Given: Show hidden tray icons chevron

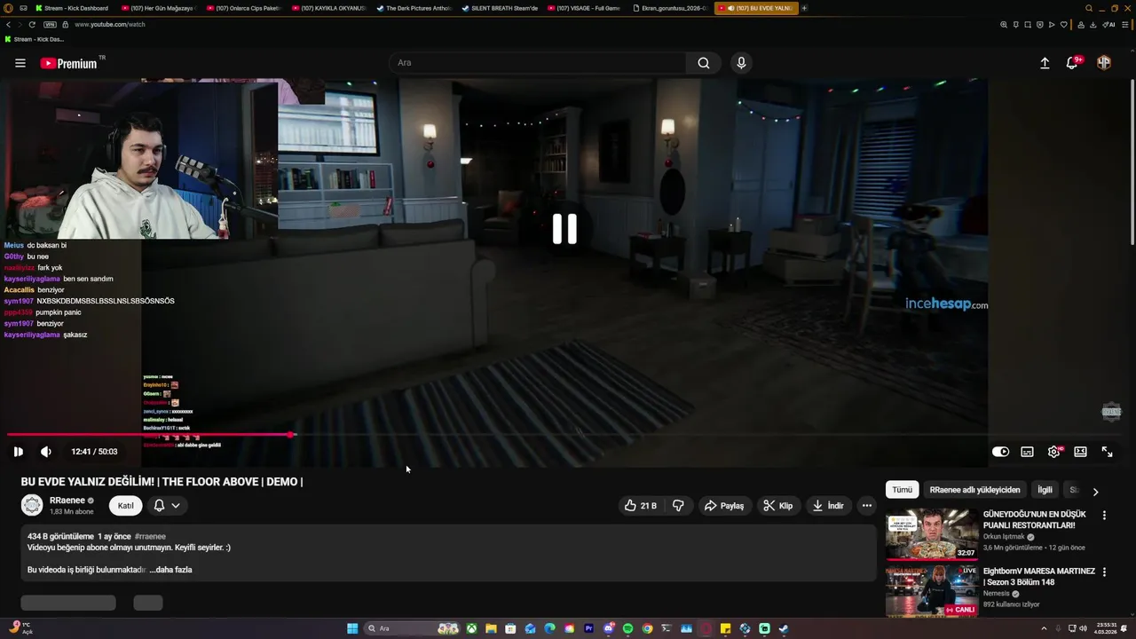Looking at the screenshot, I should [1044, 628].
